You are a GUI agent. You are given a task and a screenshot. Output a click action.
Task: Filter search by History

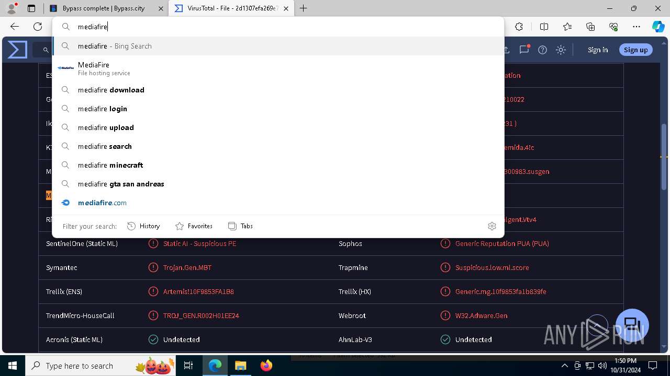click(143, 226)
